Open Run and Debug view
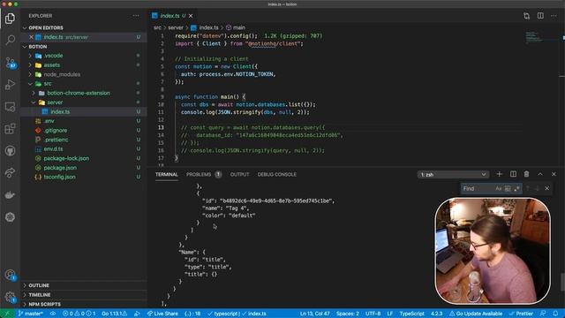The height and width of the screenshot is (318, 565). pos(10,85)
